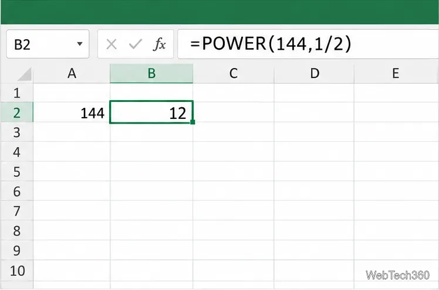Select empty cell C5
Image resolution: width=439 pixels, height=290 pixels.
click(x=234, y=172)
